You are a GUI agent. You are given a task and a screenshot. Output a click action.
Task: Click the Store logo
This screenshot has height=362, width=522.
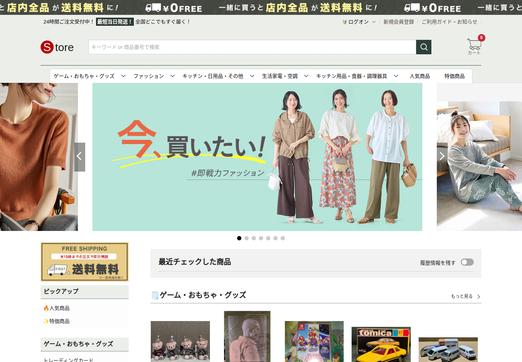point(57,47)
